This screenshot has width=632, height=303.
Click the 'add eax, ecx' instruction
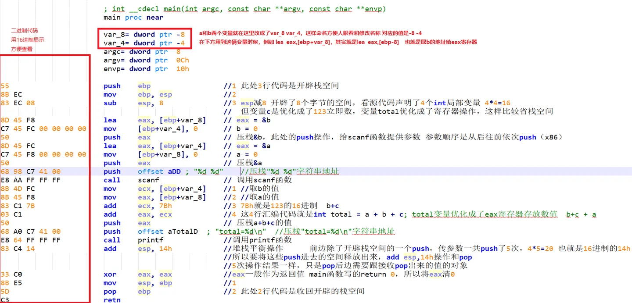coord(138,214)
